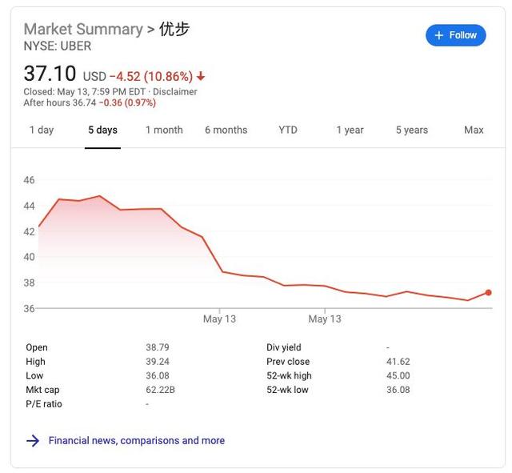Viewport: 512px width, 473px height.
Task: Click the Mkt cap value 62.22B
Action: pos(158,390)
